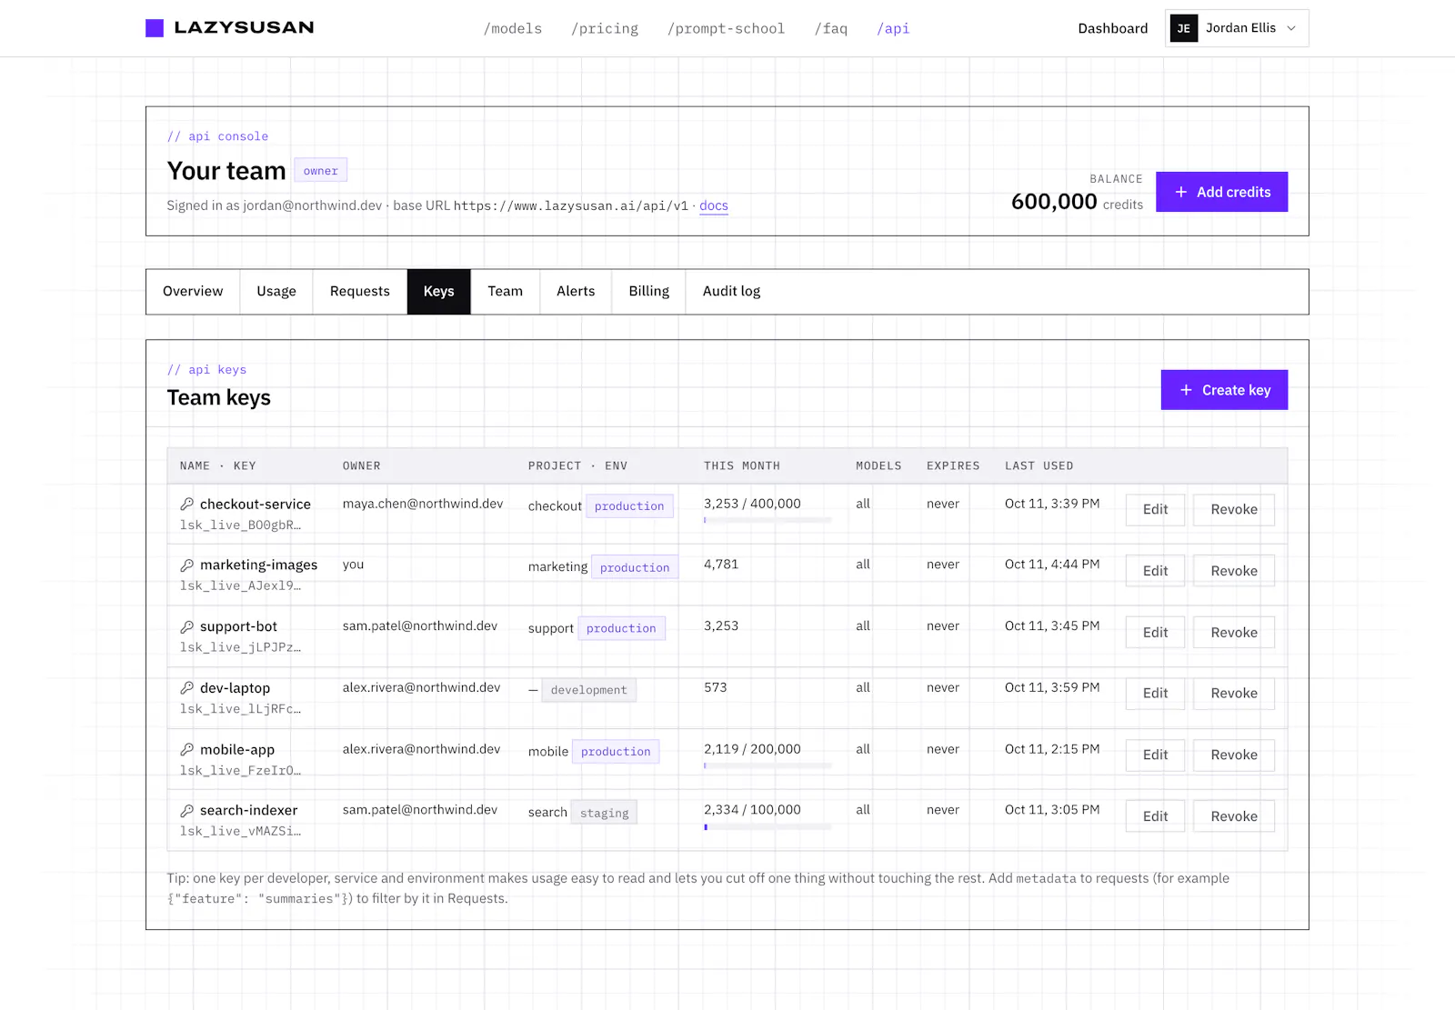The height and width of the screenshot is (1010, 1455).
Task: Navigate to /pricing
Action: pos(605,28)
